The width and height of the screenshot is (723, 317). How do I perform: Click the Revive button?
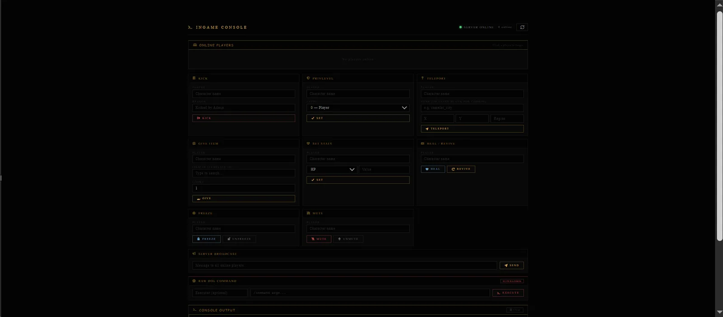coord(461,169)
